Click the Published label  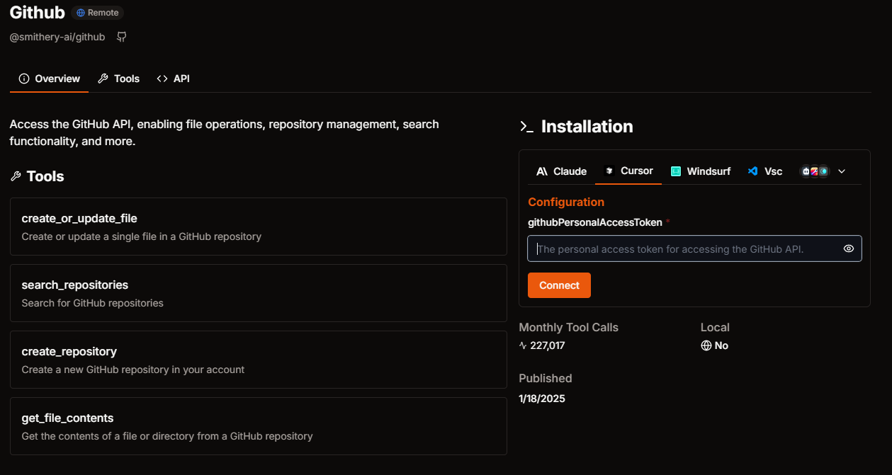coord(546,379)
